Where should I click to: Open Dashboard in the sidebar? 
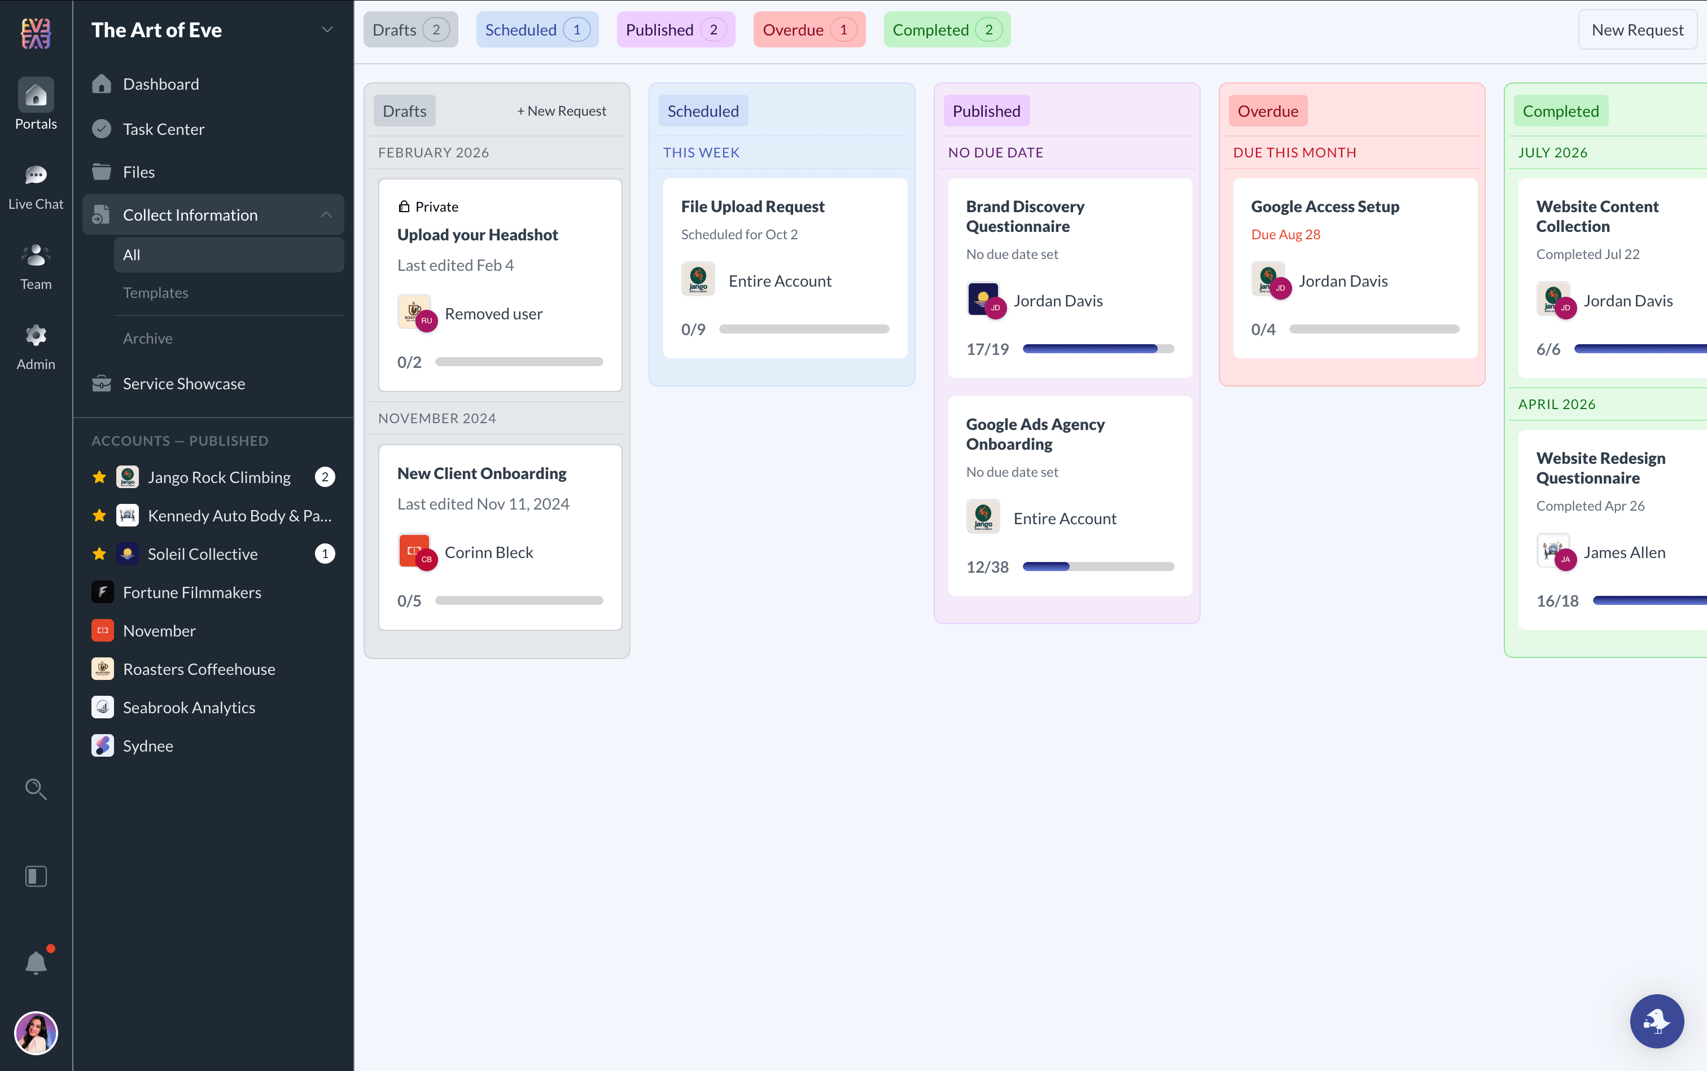point(213,84)
